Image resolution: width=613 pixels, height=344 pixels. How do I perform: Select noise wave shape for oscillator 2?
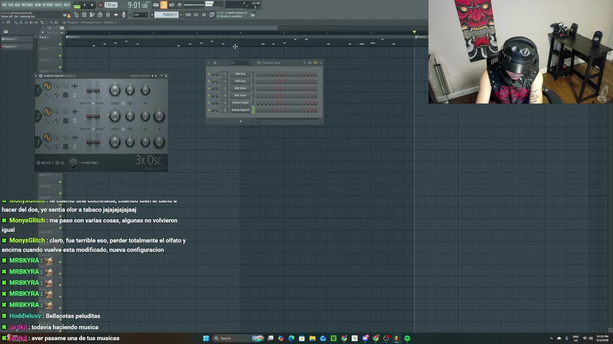66,121
